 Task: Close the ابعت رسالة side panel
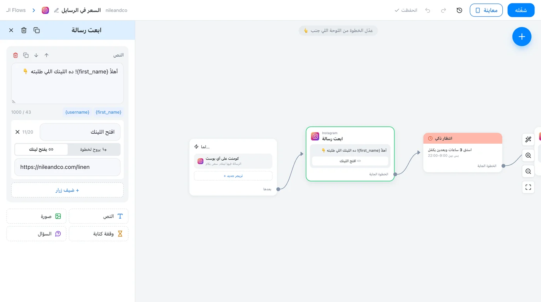(x=11, y=30)
